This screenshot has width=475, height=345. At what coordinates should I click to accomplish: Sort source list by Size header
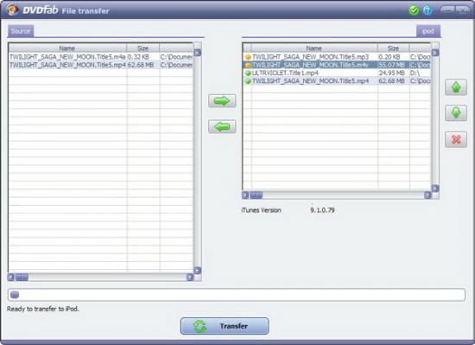coord(142,48)
